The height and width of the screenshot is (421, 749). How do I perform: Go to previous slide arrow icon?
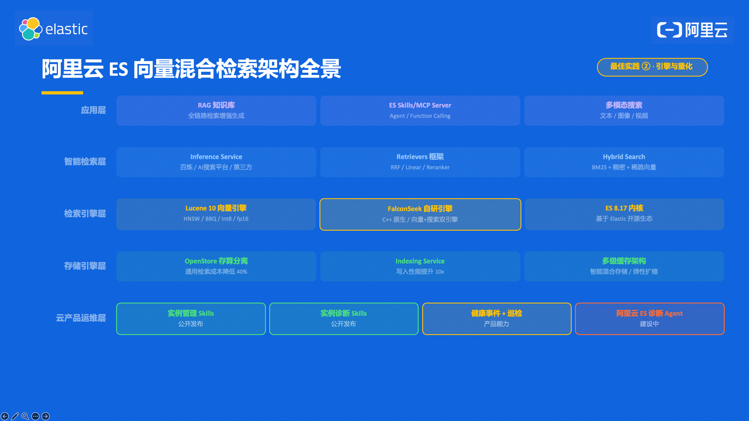[5, 416]
